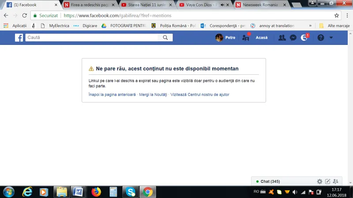Click the search magnifier button
Screen dimensions: 353x198
(165, 38)
